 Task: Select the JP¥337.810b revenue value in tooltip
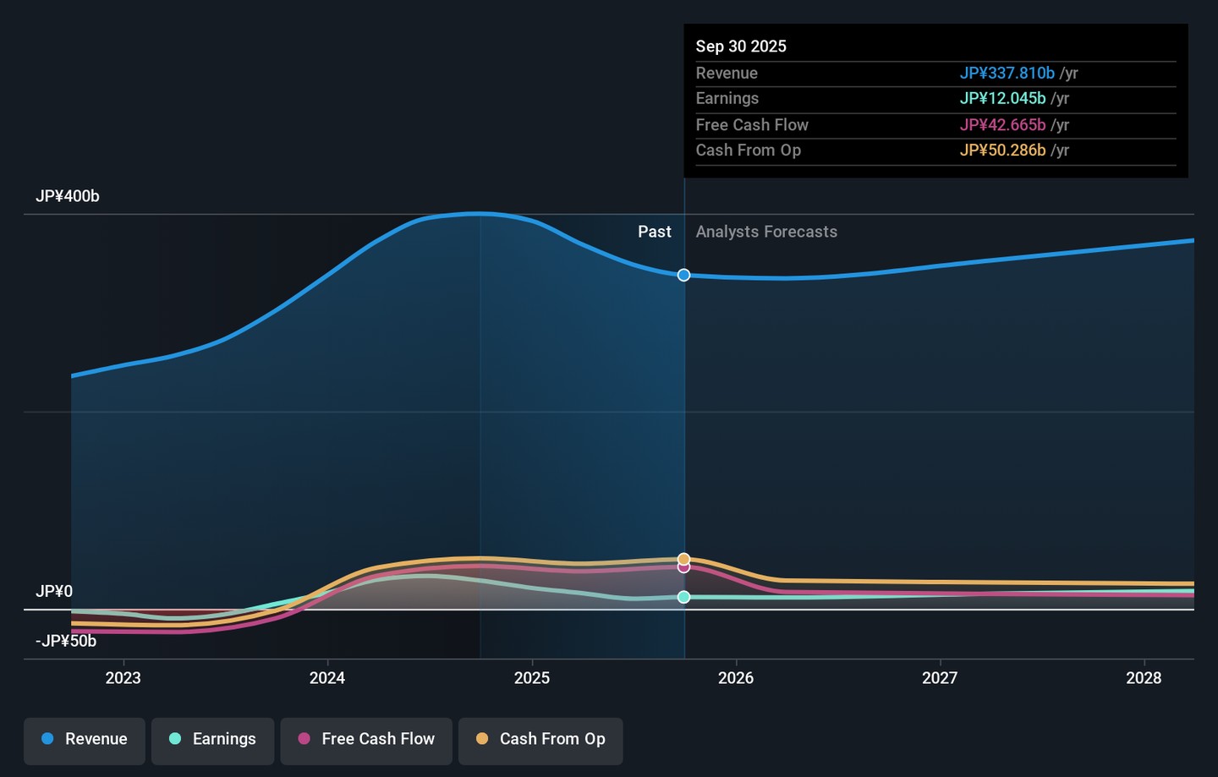(x=1007, y=74)
